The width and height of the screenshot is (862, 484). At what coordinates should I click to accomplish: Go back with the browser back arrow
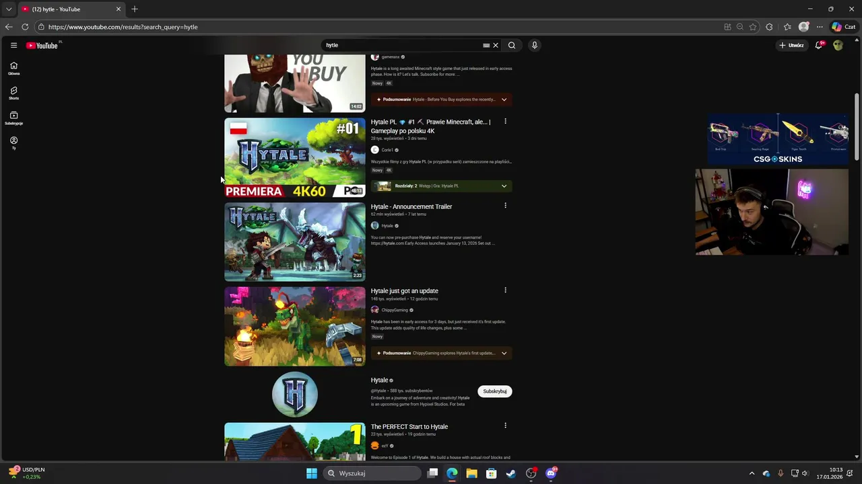(9, 27)
